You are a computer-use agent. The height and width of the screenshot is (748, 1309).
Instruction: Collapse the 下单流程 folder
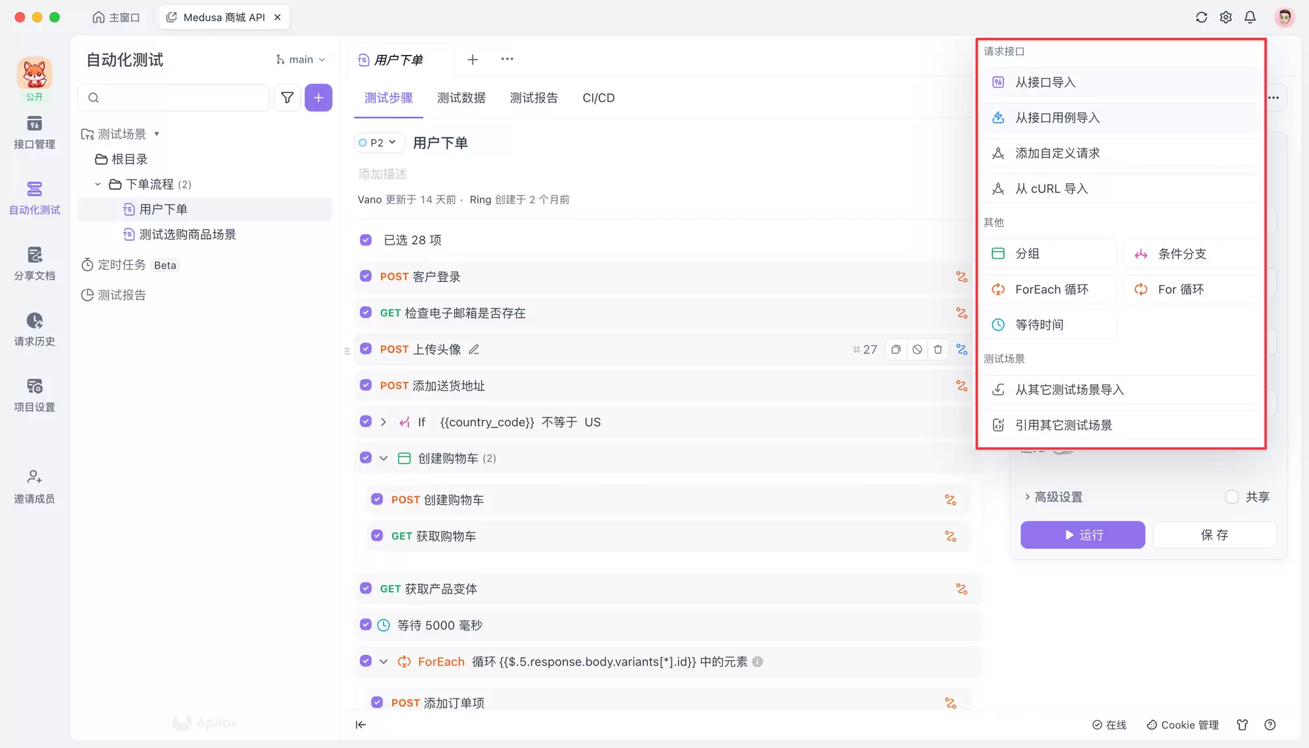pyautogui.click(x=98, y=184)
